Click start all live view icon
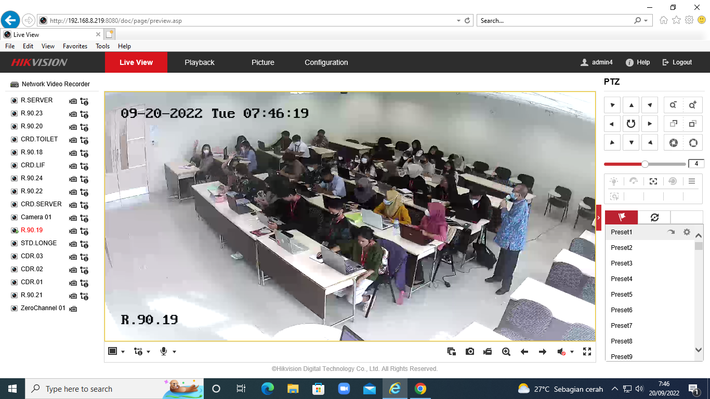This screenshot has width=710, height=399. coord(452,352)
